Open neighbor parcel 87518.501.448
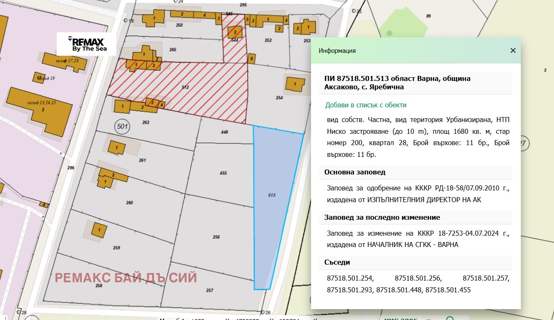Screen dimensions: 554x320 tap(399, 290)
